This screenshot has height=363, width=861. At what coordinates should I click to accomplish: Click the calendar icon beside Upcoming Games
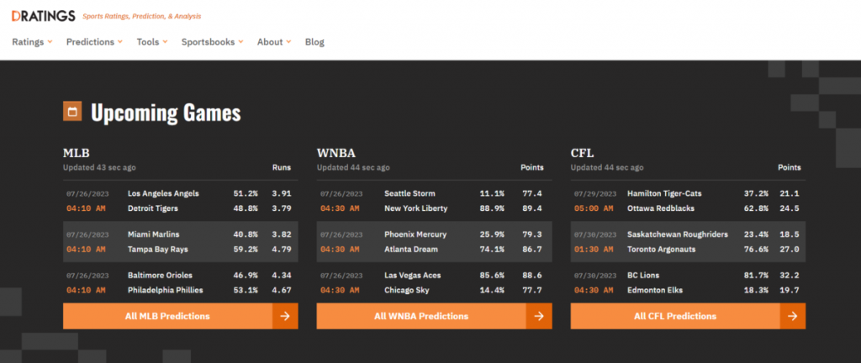72,111
